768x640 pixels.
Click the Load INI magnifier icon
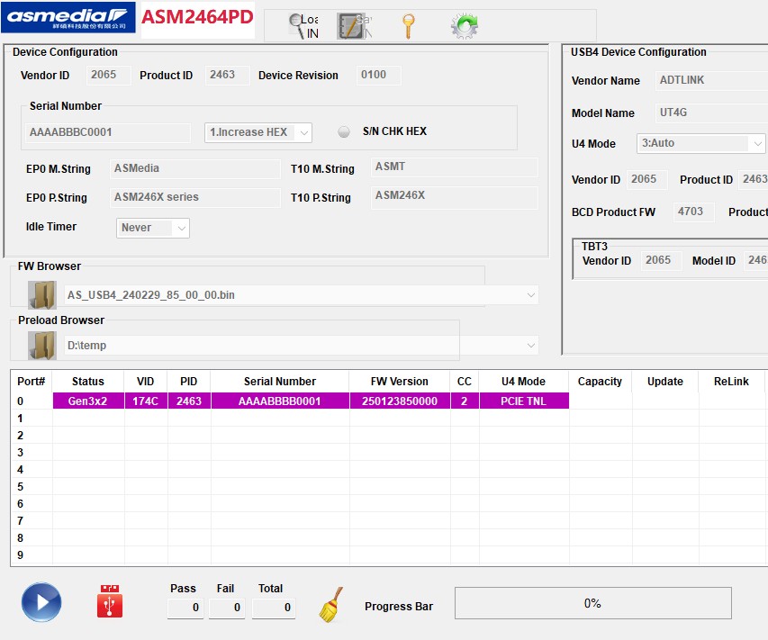[303, 26]
